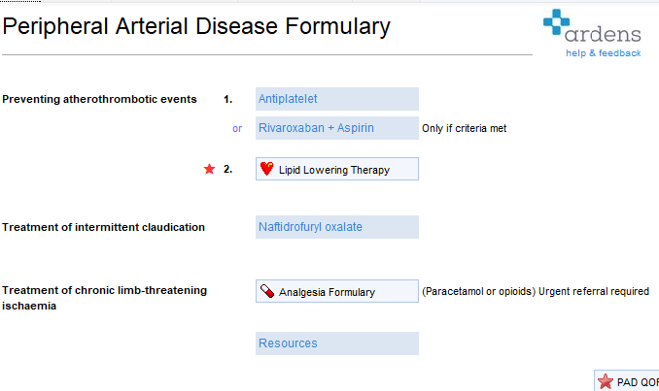Image resolution: width=659 pixels, height=391 pixels.
Task: Open Lipid Lowering Therapy
Action: pyautogui.click(x=336, y=169)
